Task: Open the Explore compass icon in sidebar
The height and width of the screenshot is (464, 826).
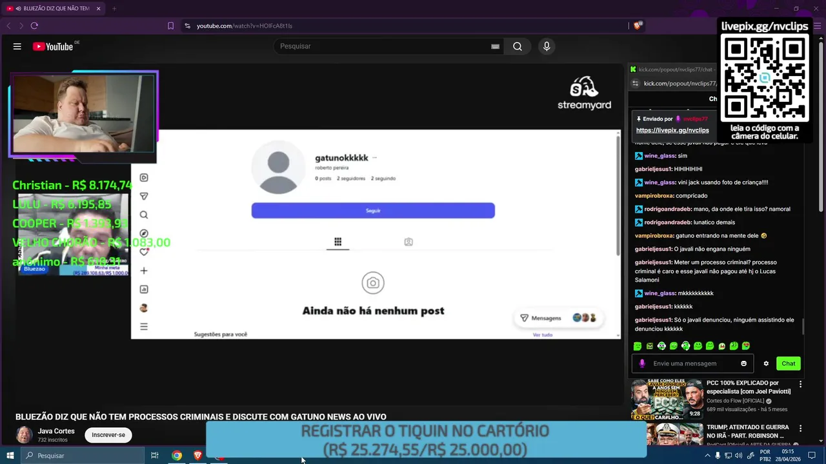Action: [144, 233]
